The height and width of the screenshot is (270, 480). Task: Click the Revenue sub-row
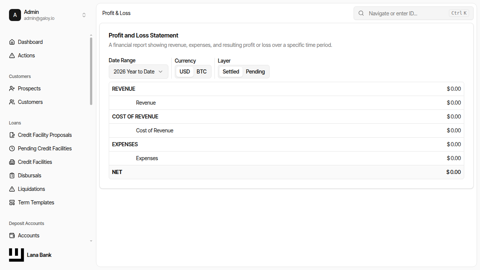click(286, 103)
